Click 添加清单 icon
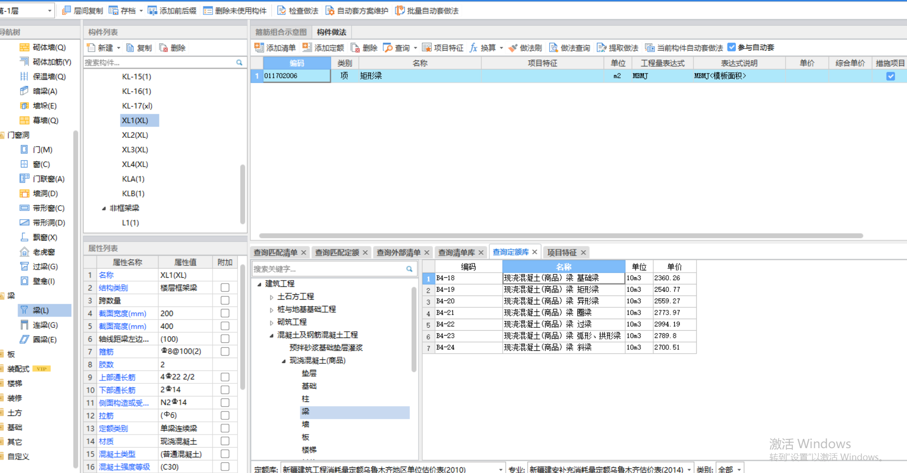907x473 pixels. [x=259, y=47]
